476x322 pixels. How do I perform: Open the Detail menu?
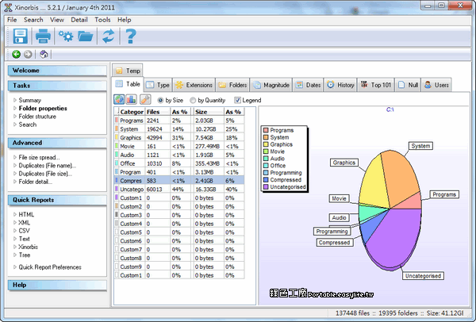pos(79,20)
